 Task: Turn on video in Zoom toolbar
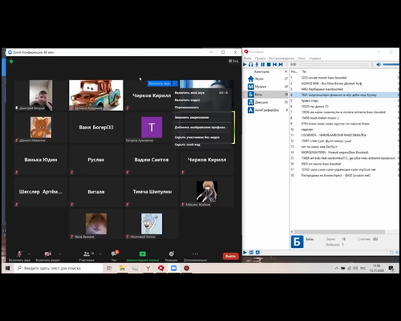(48, 256)
